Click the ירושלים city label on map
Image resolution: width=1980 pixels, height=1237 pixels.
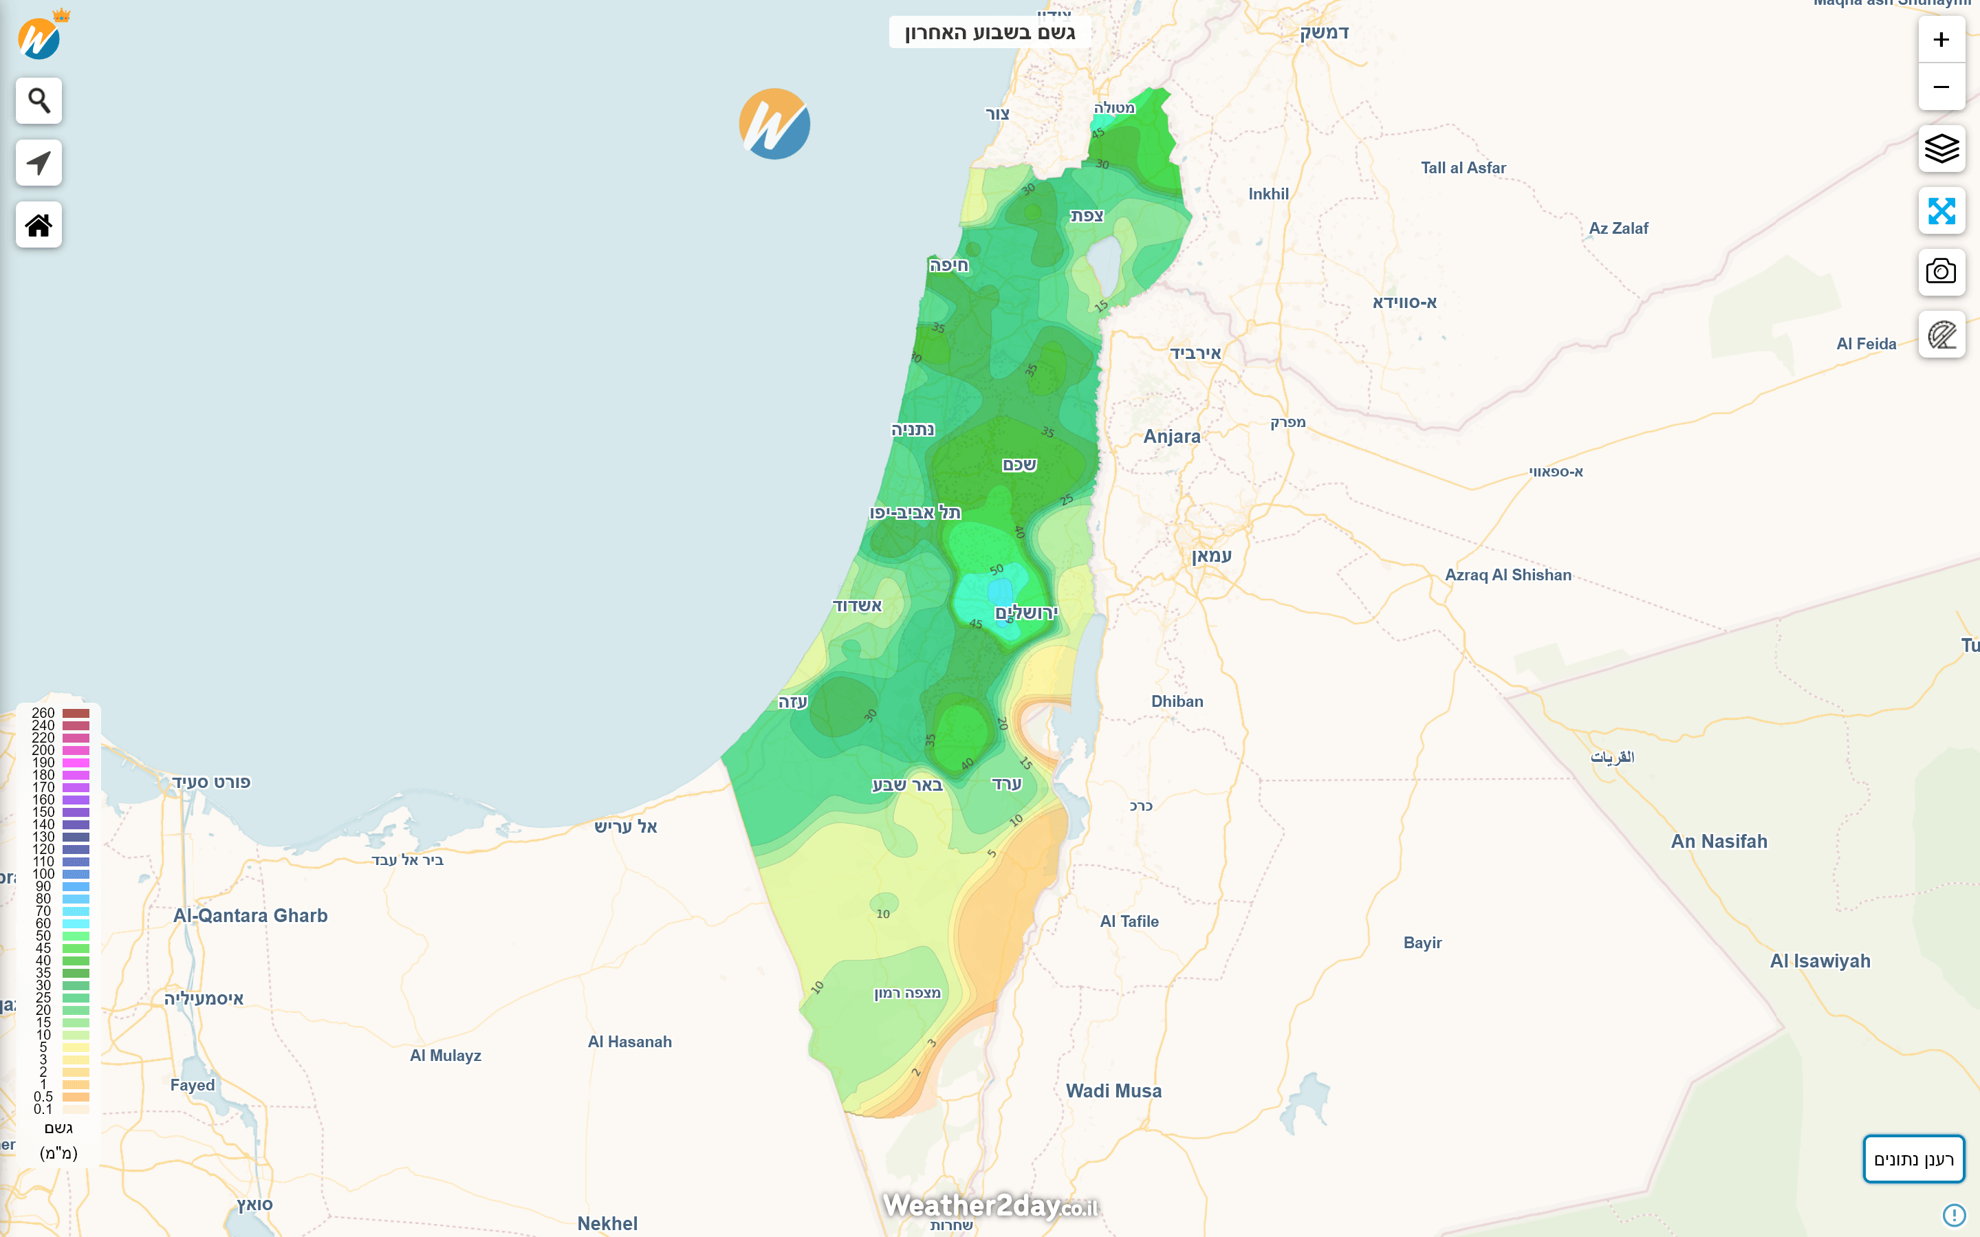[x=1026, y=613]
